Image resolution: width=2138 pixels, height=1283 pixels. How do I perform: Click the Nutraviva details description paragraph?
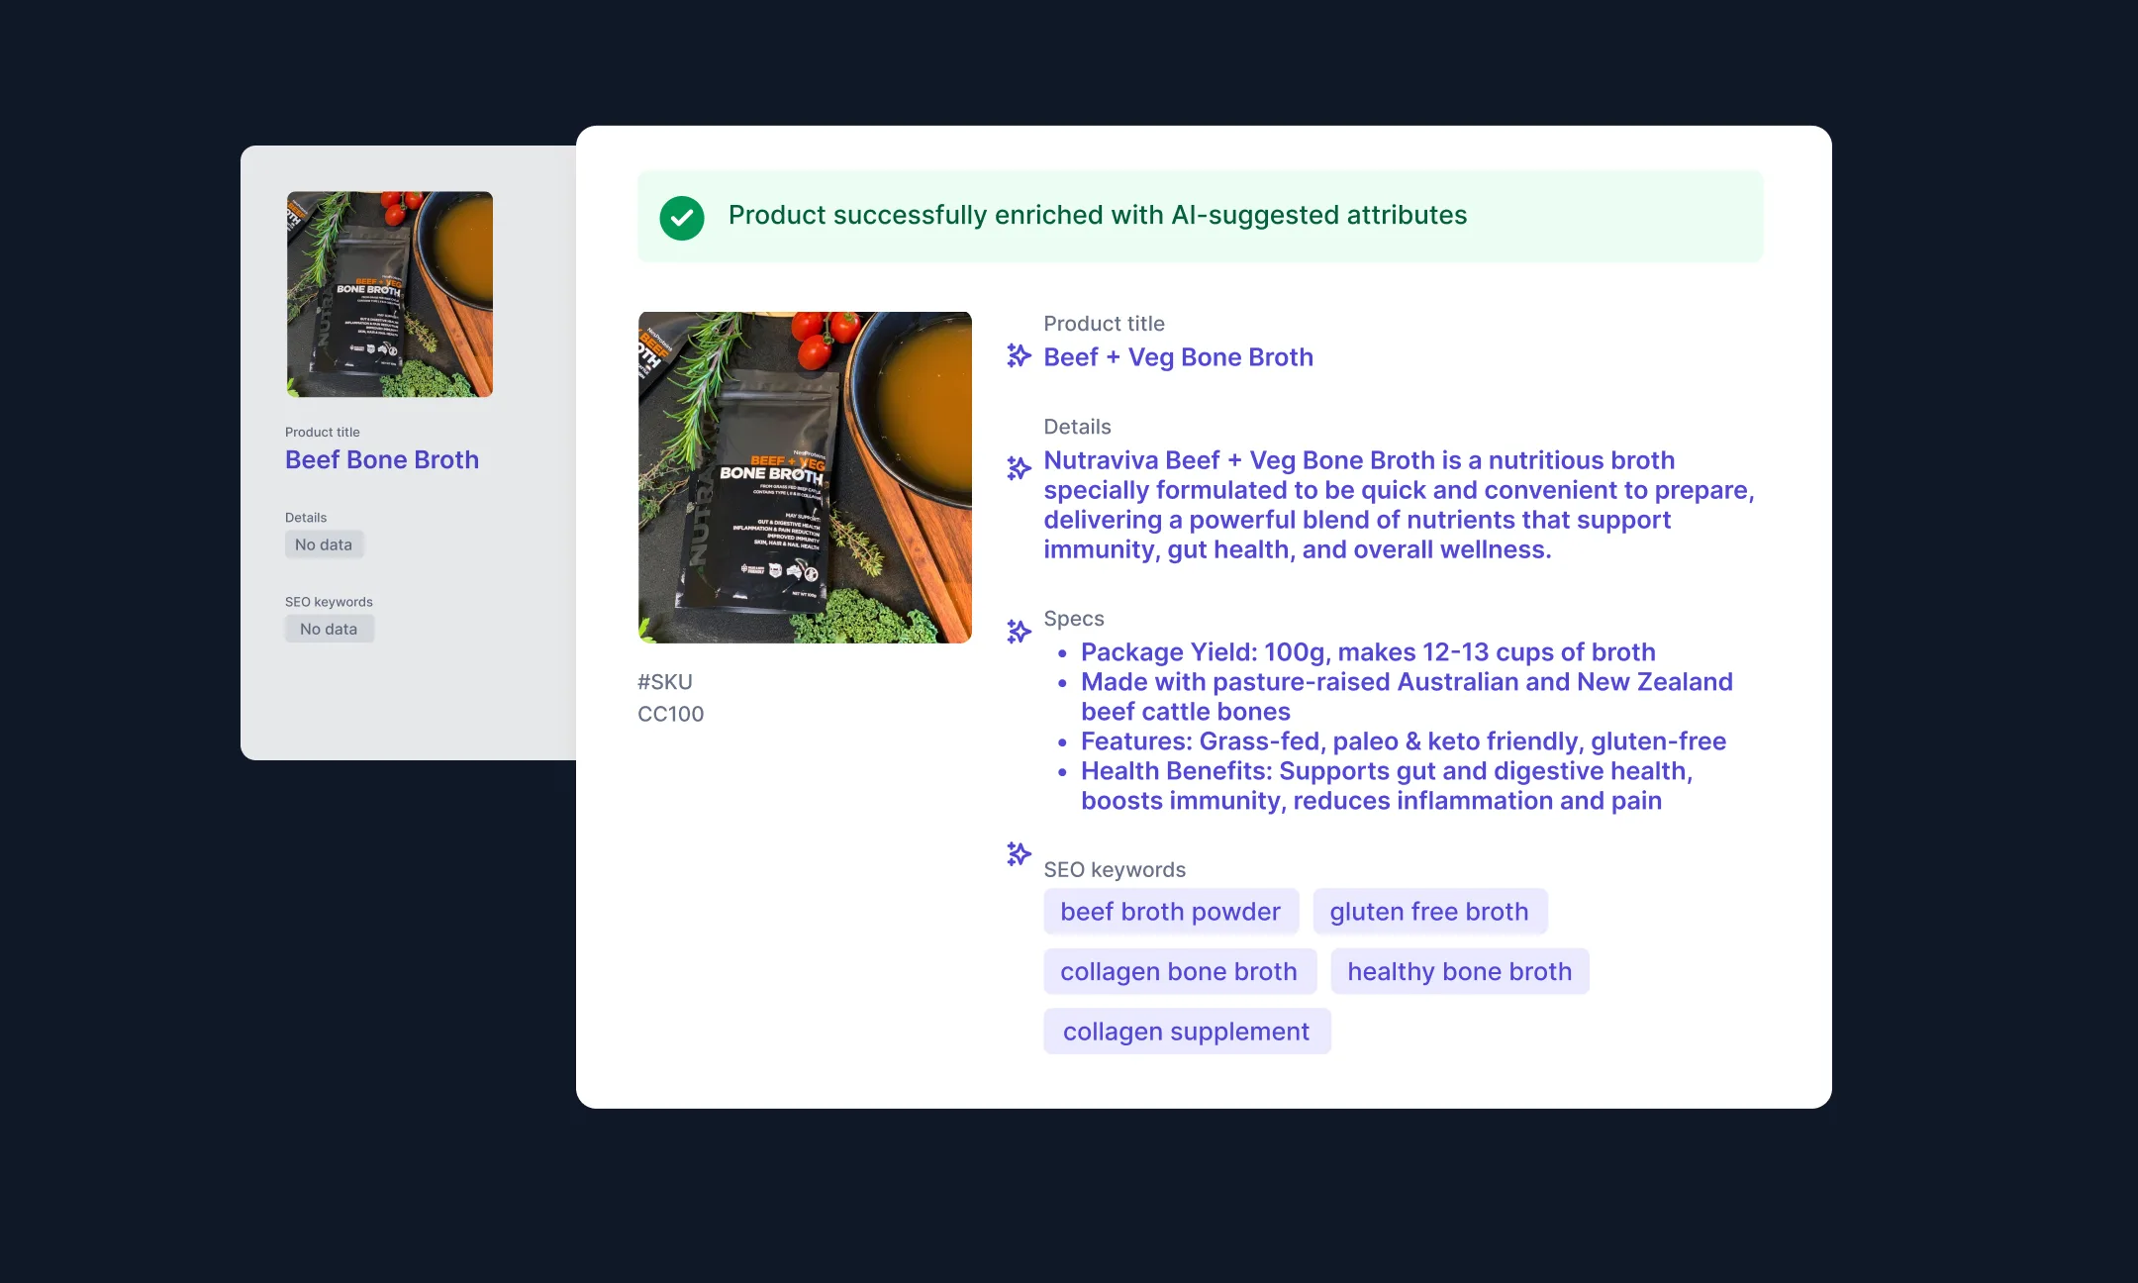pyautogui.click(x=1398, y=505)
